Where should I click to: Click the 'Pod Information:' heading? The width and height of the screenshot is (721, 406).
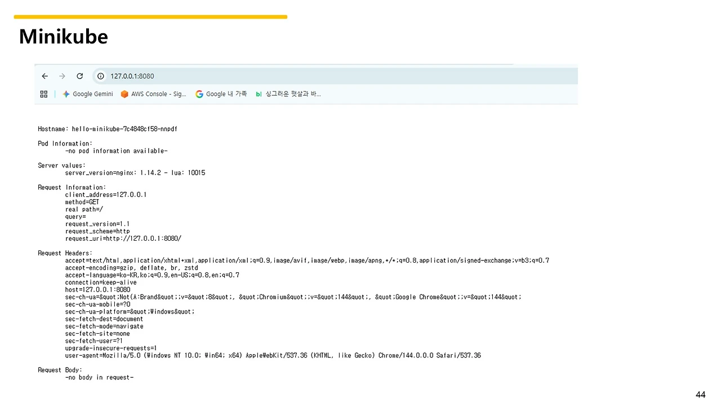tap(65, 144)
